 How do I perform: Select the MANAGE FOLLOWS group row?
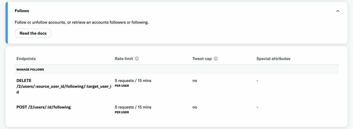coord(30,69)
